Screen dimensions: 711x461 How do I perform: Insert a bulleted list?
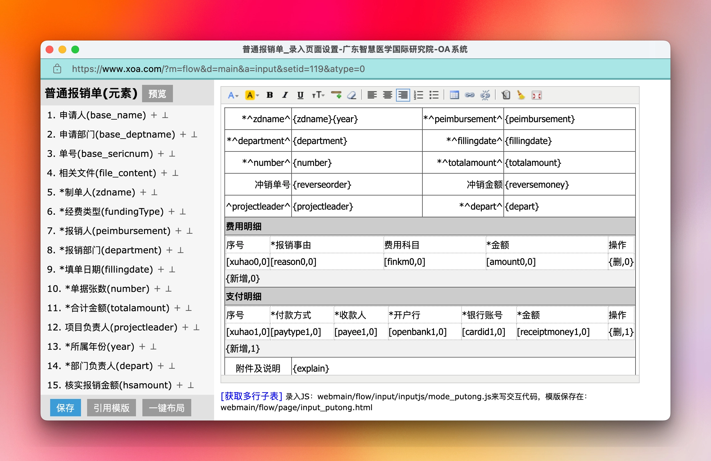click(x=434, y=95)
